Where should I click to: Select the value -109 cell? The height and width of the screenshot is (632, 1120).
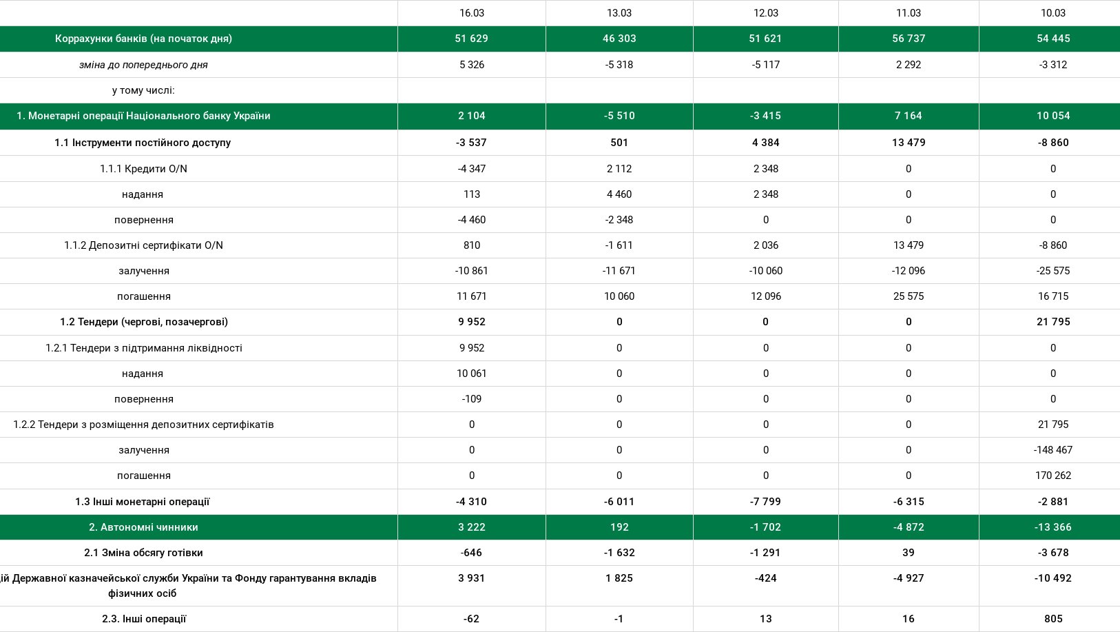[x=471, y=399]
